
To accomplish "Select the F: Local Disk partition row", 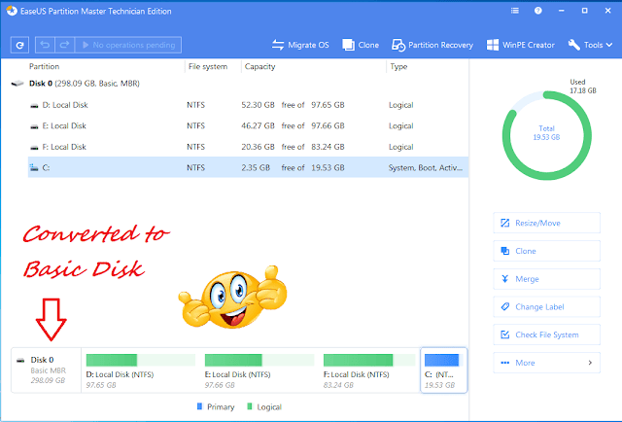I will (x=248, y=147).
